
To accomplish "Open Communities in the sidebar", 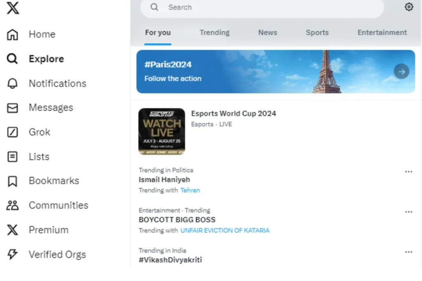I will coord(47,206).
